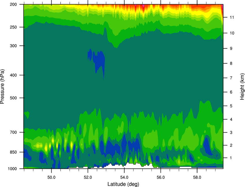Click the 54.0 latitude tick label
245x187 pixels.
tap(124, 178)
